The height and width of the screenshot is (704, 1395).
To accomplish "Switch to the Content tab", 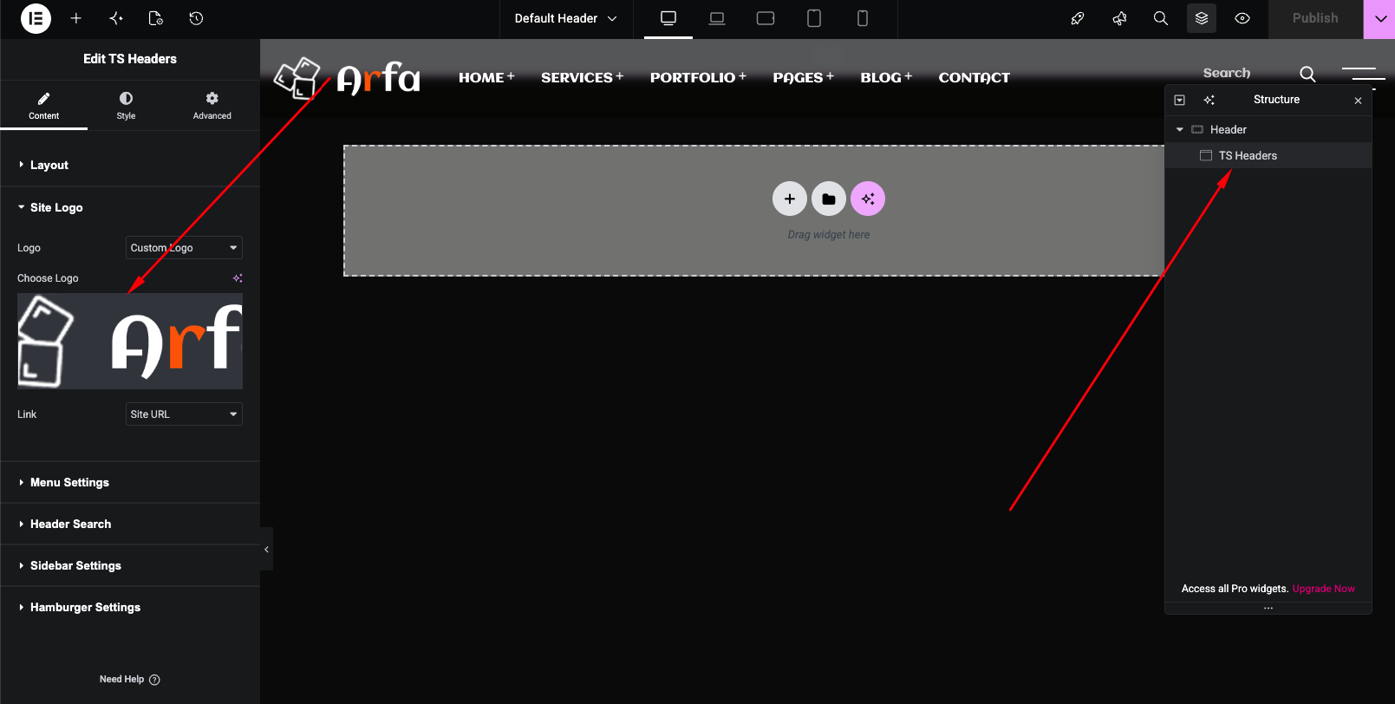I will tap(43, 105).
